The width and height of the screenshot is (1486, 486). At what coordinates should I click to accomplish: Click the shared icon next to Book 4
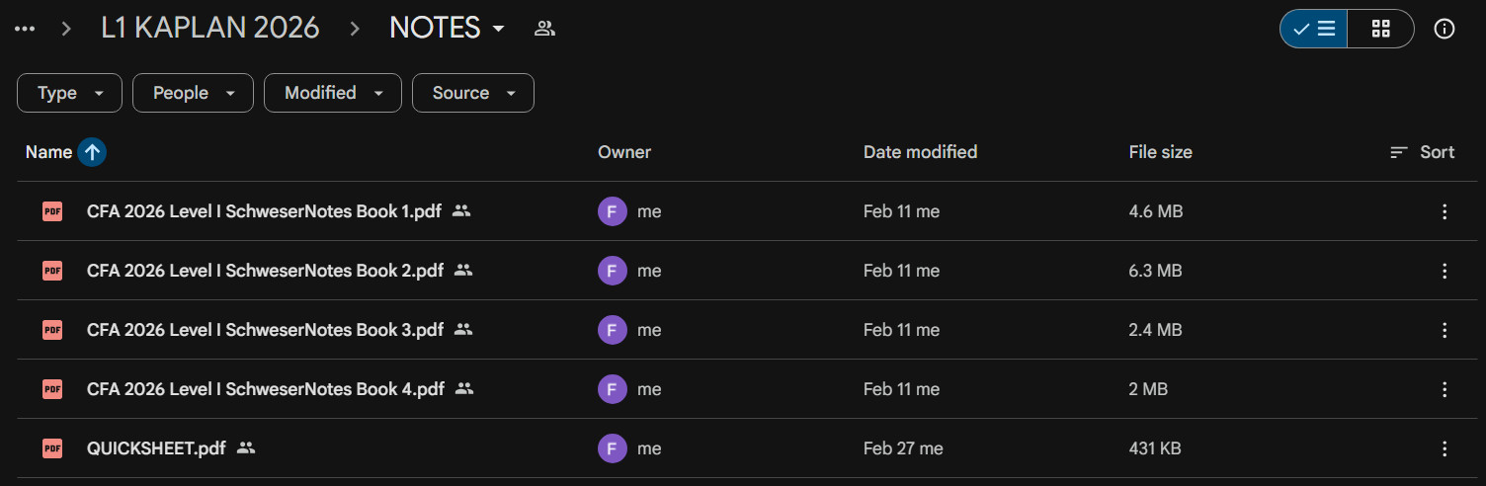[464, 388]
